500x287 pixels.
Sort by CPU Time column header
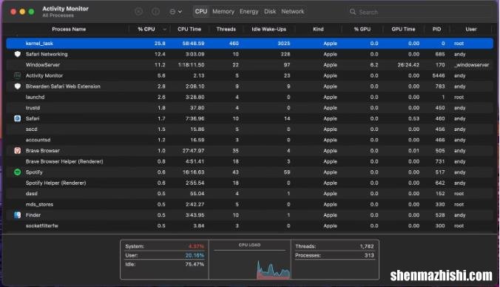(189, 29)
